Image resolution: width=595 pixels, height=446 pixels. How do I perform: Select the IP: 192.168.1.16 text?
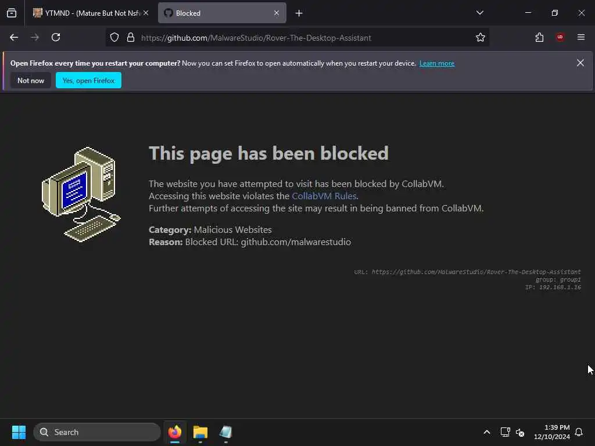coord(553,287)
